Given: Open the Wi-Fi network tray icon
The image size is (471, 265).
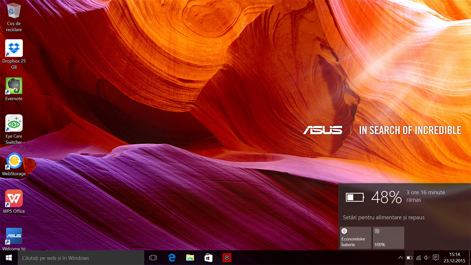Looking at the screenshot, I should click(418, 258).
